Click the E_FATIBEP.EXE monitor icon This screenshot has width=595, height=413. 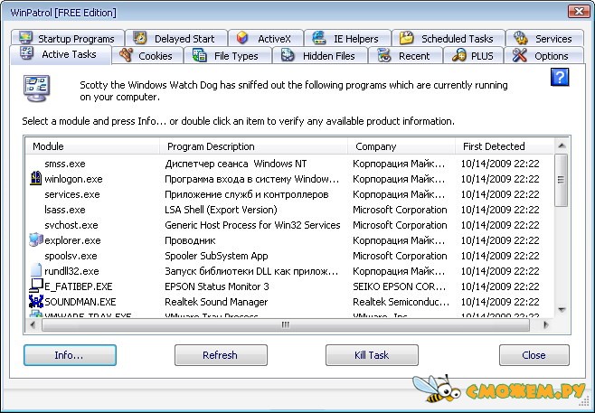coord(36,286)
